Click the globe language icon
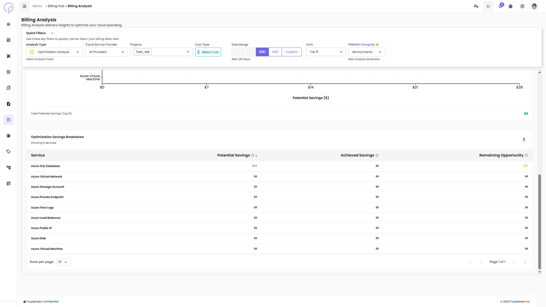Viewport: 546px width, 307px height. [x=511, y=6]
